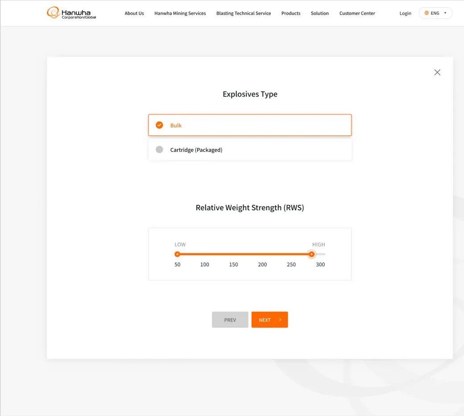Click the LOW slider handle at 50
The image size is (464, 416).
(x=177, y=254)
